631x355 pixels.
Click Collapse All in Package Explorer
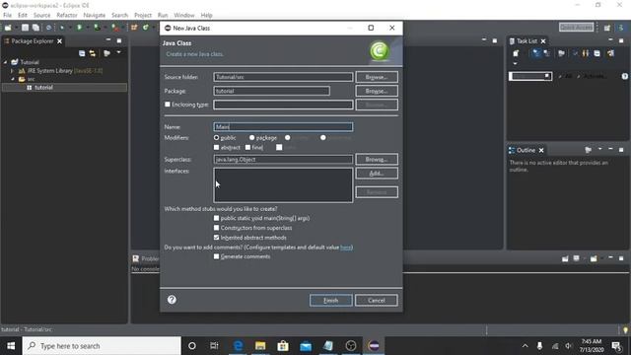(x=82, y=53)
